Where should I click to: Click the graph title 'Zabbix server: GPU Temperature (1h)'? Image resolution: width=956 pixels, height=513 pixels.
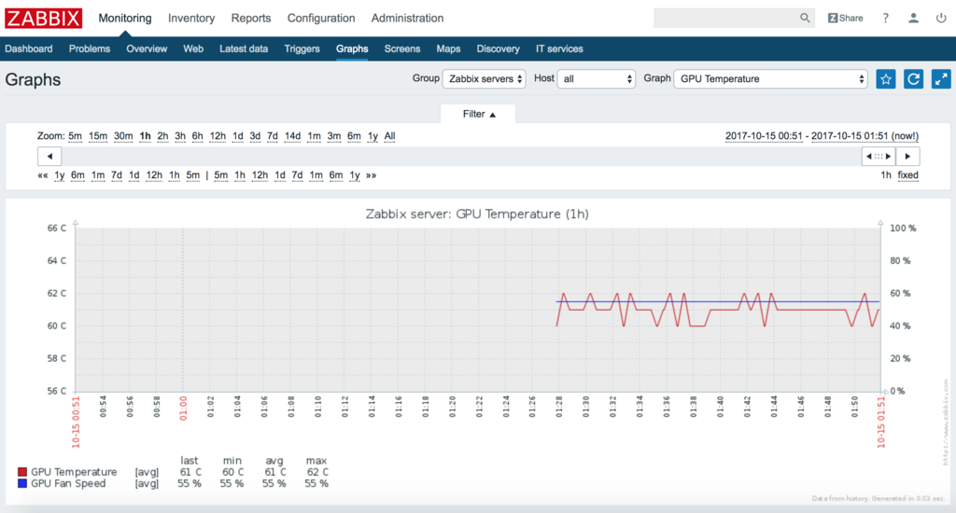coord(477,215)
